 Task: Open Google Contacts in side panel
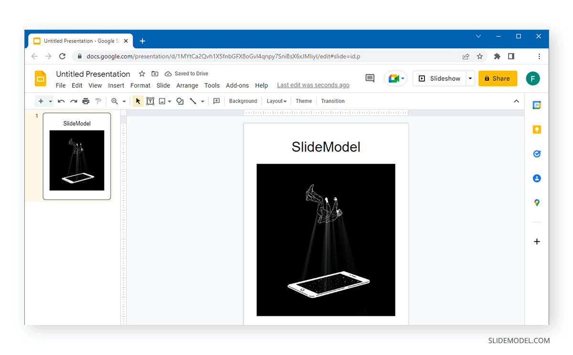537,178
